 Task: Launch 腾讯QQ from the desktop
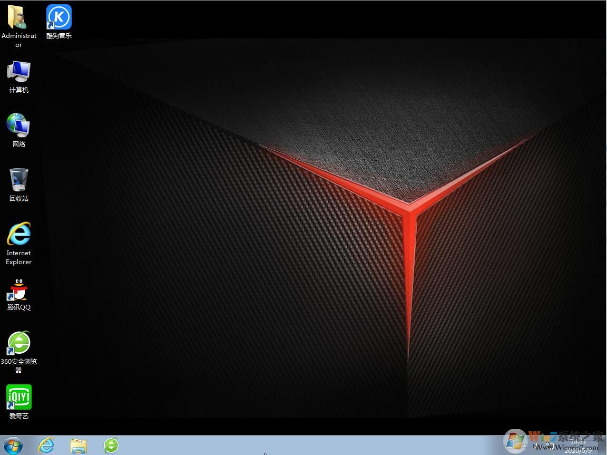coord(18,290)
